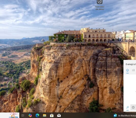136x118 pixels.
Task: Click the taskbar search box with the ballerina image
Action: pyautogui.click(x=10, y=115)
